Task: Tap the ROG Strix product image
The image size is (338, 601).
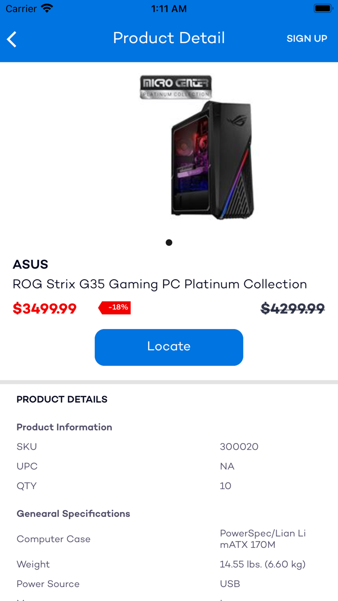Action: tap(211, 159)
